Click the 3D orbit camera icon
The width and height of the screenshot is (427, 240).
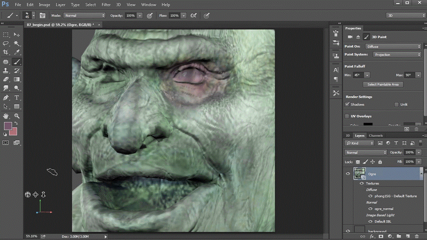[x=28, y=195]
